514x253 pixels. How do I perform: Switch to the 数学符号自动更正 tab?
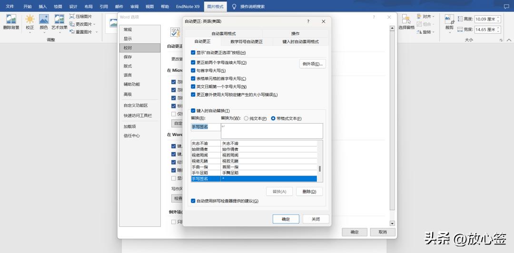pyautogui.click(x=247, y=42)
